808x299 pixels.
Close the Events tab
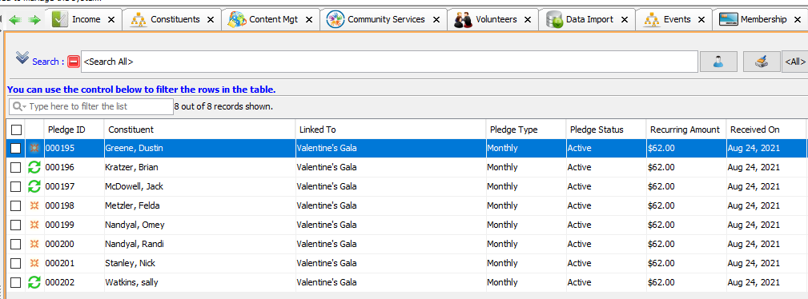click(701, 19)
